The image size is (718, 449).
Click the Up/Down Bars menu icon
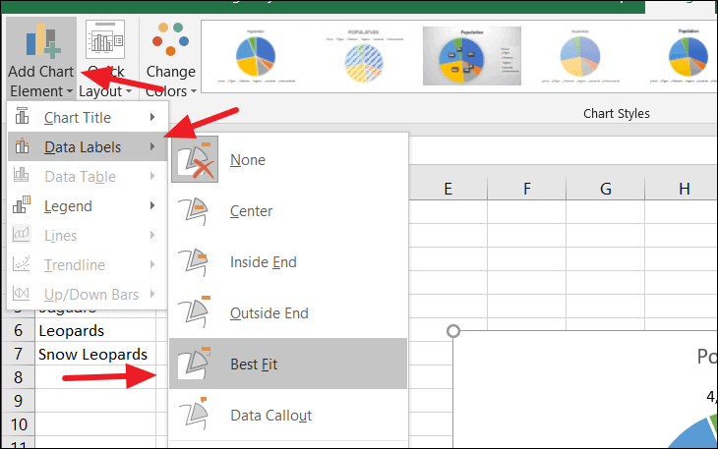pos(21,293)
